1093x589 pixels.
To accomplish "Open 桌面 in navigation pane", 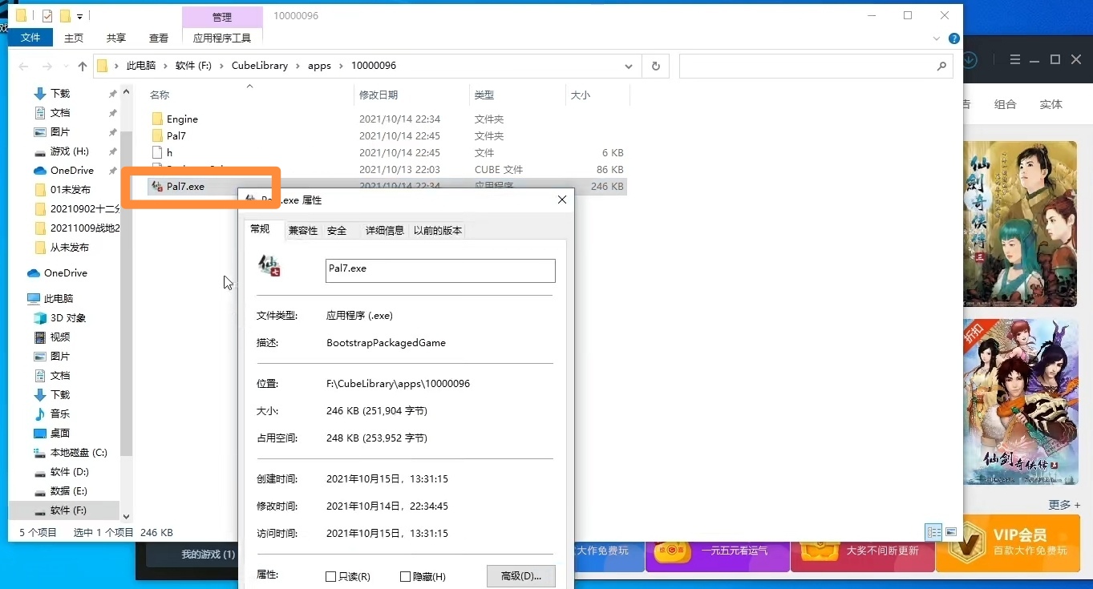I will 60,433.
